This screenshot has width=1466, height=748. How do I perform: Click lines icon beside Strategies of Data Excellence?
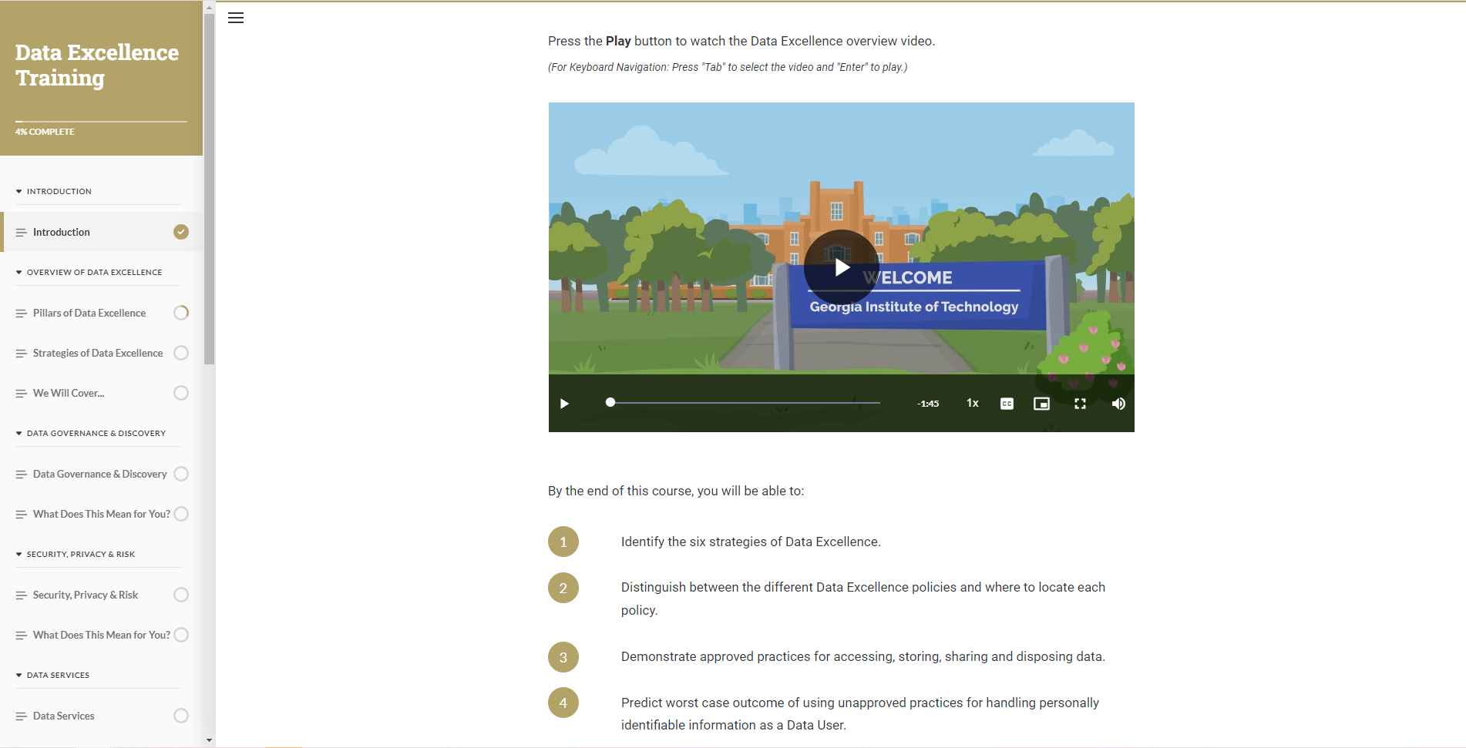point(21,354)
